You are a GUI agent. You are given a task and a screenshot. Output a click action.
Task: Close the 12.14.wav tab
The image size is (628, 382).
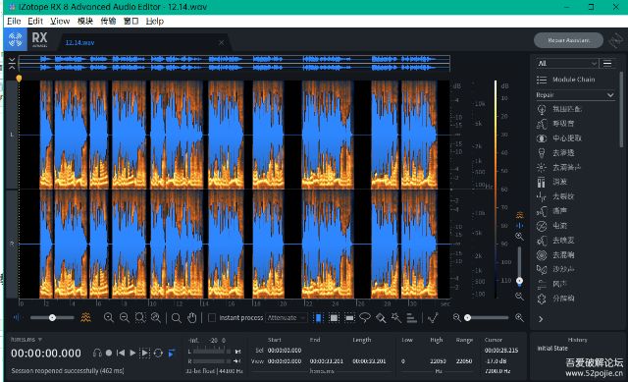tap(221, 42)
